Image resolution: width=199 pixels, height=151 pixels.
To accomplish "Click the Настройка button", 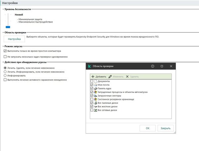I will coord(14,39).
